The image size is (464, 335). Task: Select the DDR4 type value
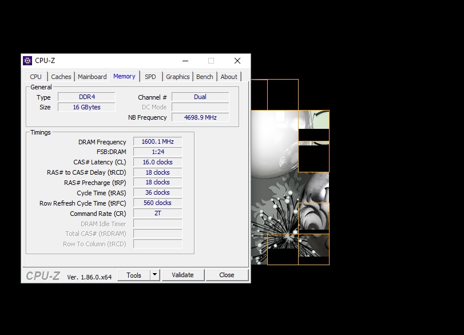point(87,97)
